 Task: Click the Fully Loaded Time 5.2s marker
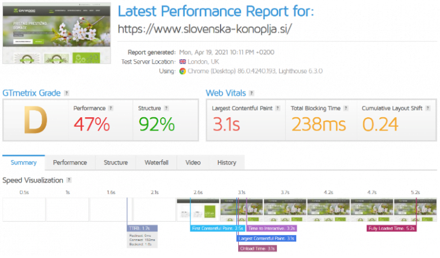tap(392, 228)
